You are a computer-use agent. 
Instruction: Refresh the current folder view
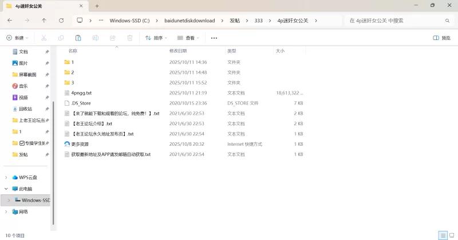61,20
